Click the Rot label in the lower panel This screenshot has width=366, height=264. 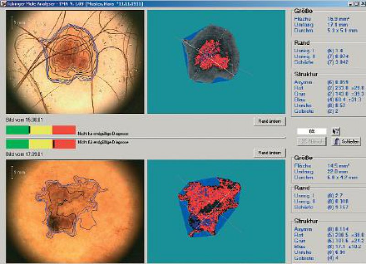(299, 235)
